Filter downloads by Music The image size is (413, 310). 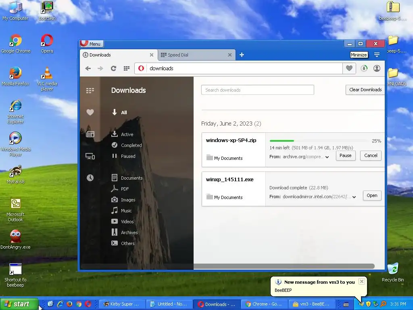click(121, 211)
